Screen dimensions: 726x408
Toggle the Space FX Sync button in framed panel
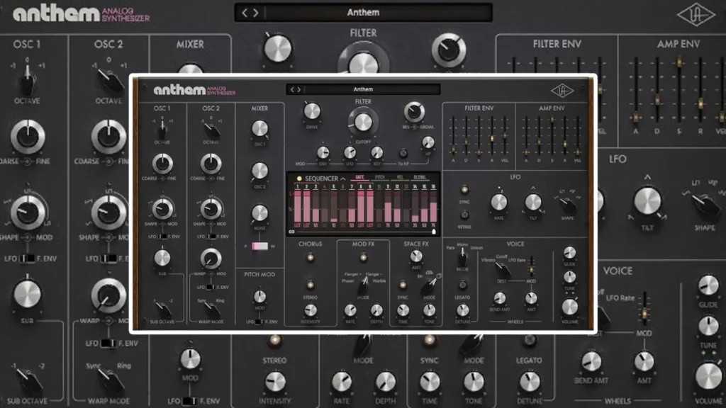click(x=403, y=285)
